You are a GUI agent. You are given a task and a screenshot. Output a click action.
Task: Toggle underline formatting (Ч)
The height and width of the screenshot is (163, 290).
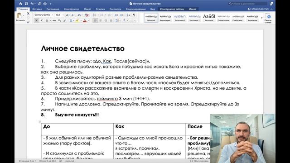[x=47, y=20]
